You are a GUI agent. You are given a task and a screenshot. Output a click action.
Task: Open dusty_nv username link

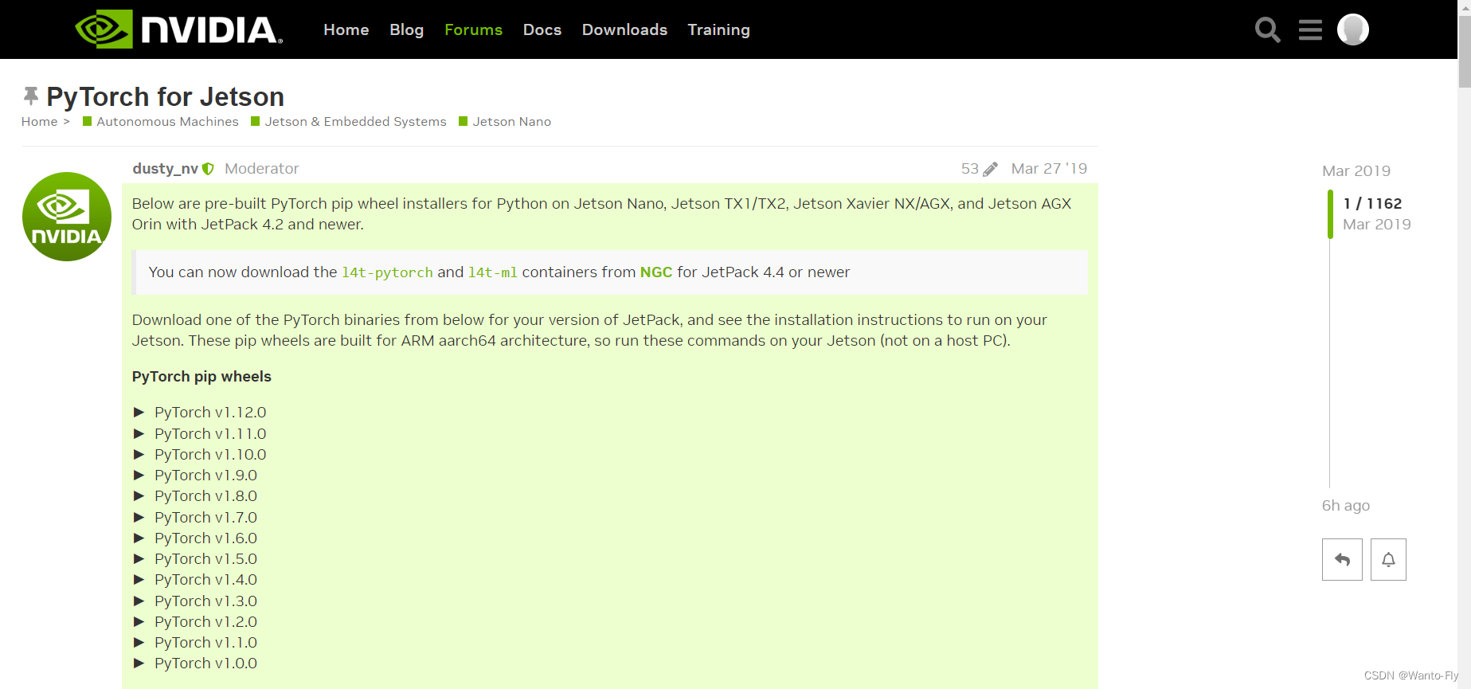(x=165, y=169)
